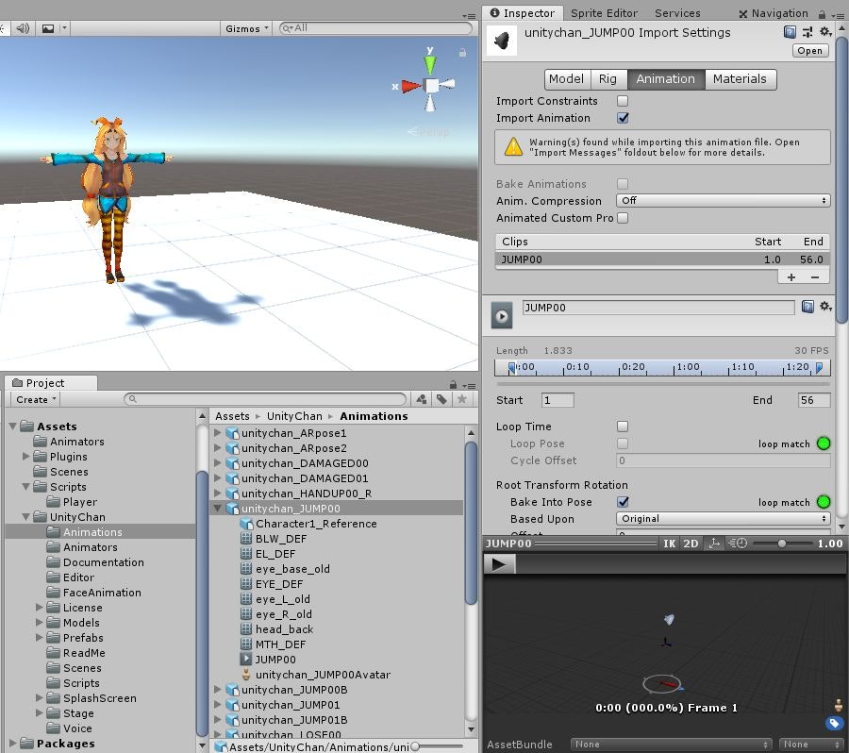
Task: Open scene effects dropdown arrow
Action: (64, 28)
